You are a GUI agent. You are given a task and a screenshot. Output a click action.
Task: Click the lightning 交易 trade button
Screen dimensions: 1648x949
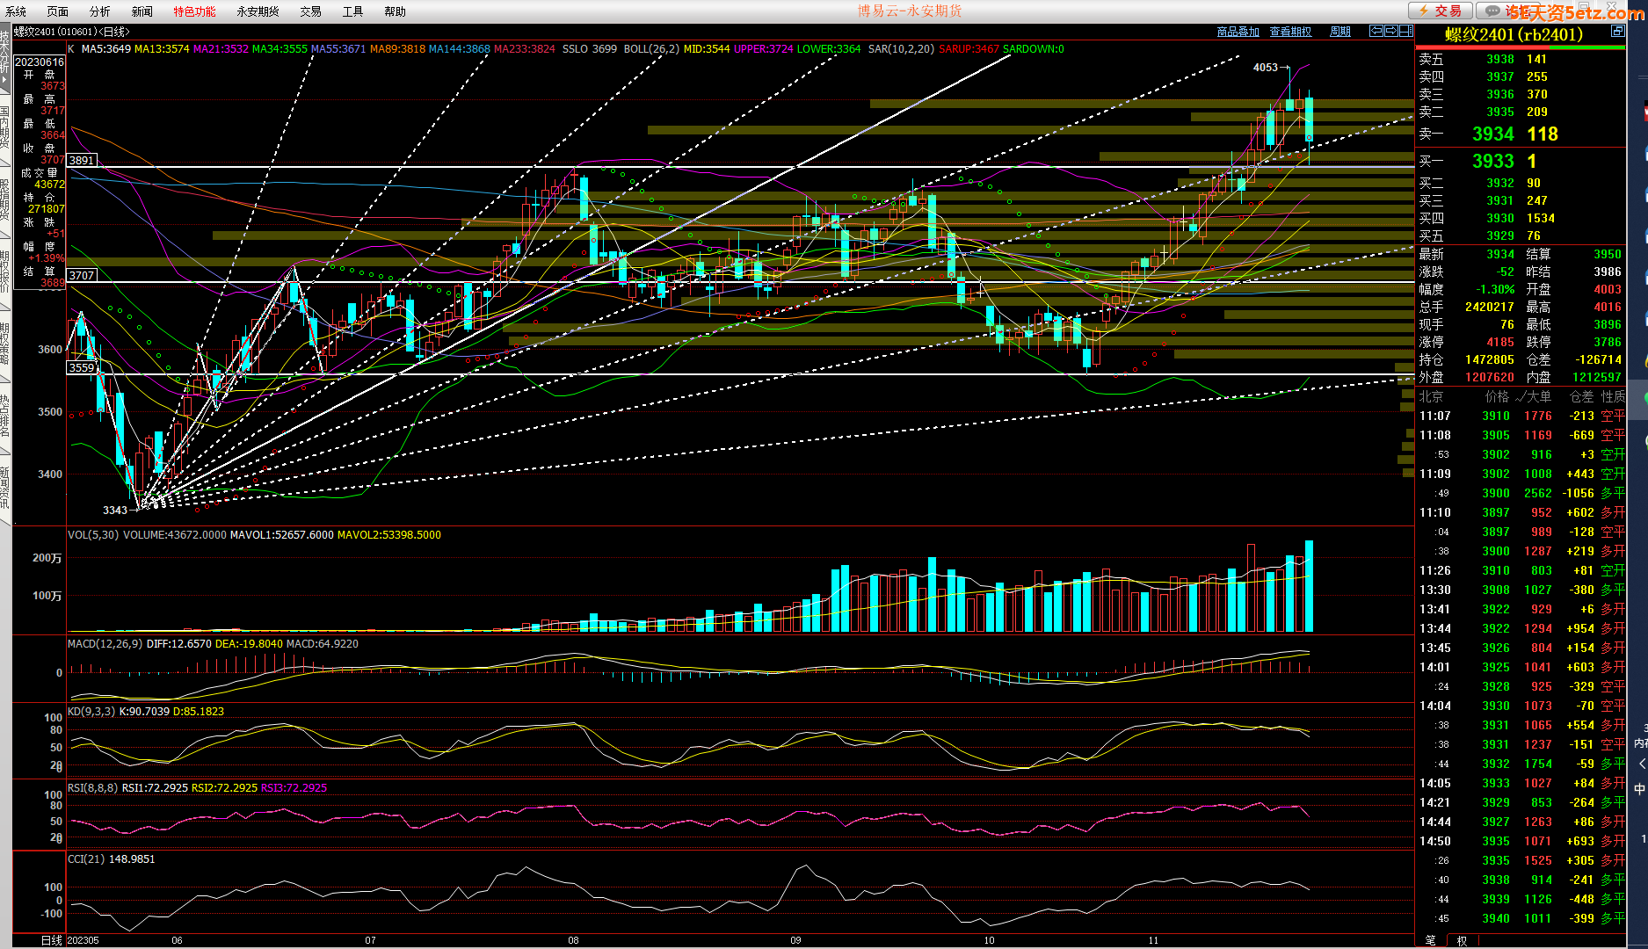pos(1441,11)
